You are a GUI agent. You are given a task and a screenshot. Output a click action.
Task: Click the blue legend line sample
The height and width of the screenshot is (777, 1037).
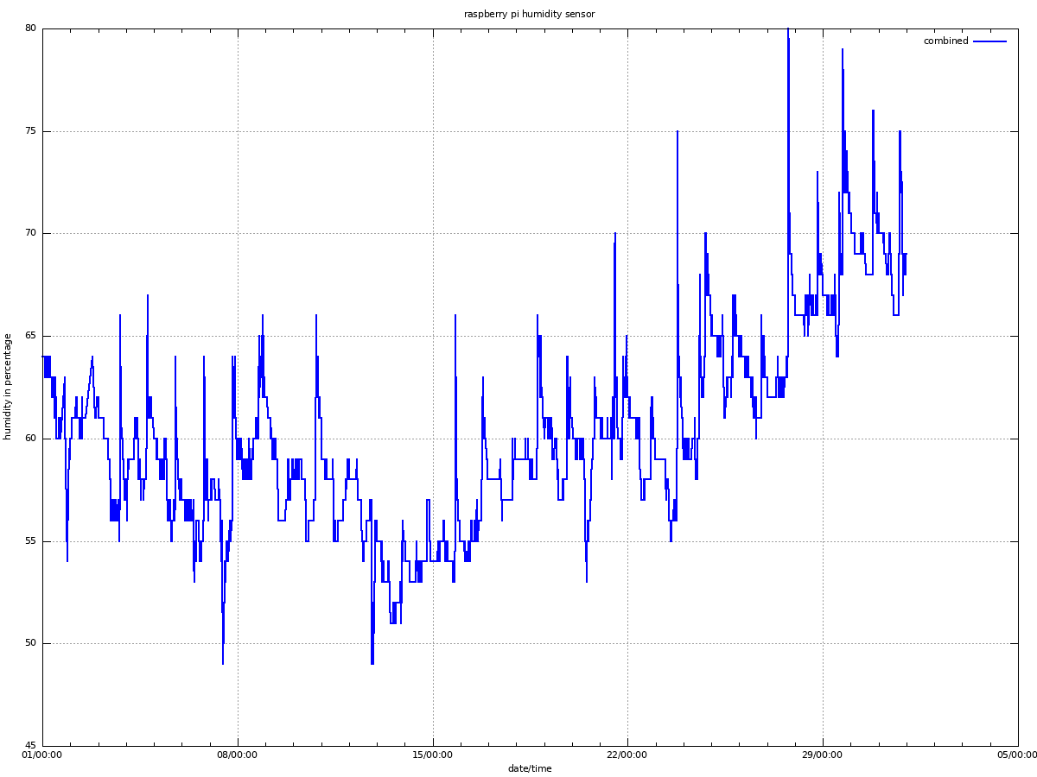(990, 41)
